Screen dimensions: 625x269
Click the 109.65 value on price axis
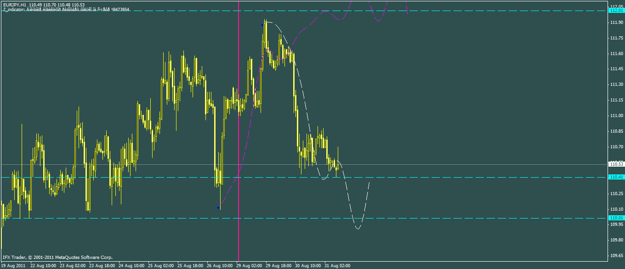[x=616, y=255]
